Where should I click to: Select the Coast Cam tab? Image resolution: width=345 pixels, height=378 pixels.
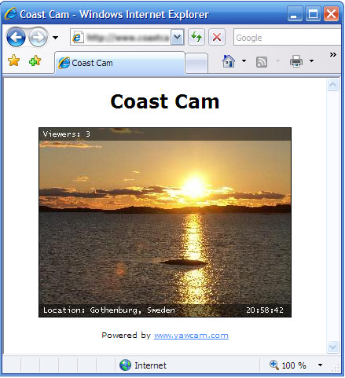coord(119,63)
